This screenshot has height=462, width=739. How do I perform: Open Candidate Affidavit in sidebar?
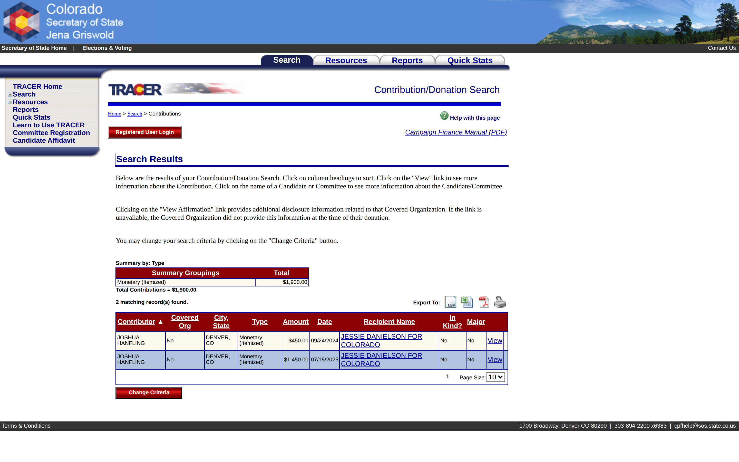(44, 141)
